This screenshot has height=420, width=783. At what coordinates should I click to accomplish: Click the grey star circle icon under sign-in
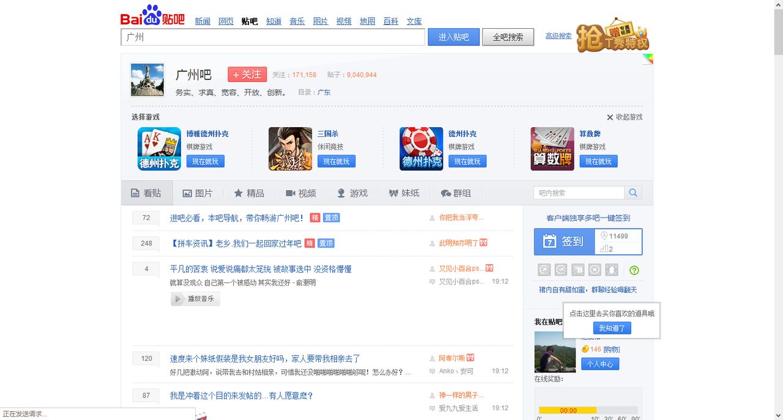[x=595, y=270]
